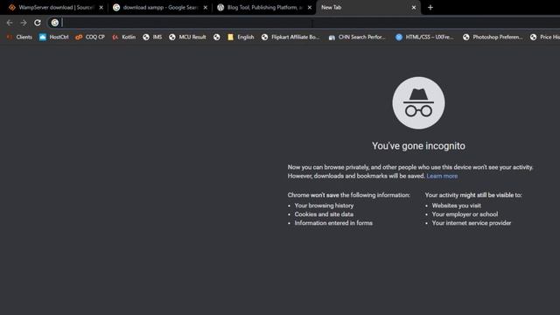Click the incognito hat and glasses icon
Image resolution: width=560 pixels, height=315 pixels.
pos(418,103)
